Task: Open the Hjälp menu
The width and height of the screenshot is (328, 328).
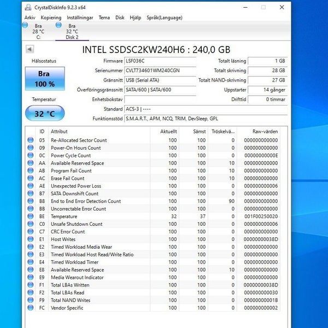Action: pos(136,17)
